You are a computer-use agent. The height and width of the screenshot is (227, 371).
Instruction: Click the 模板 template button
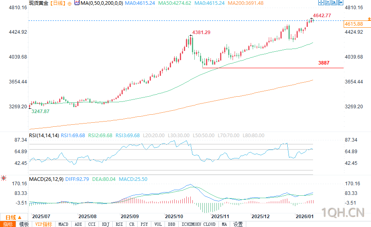[x=24, y=224]
